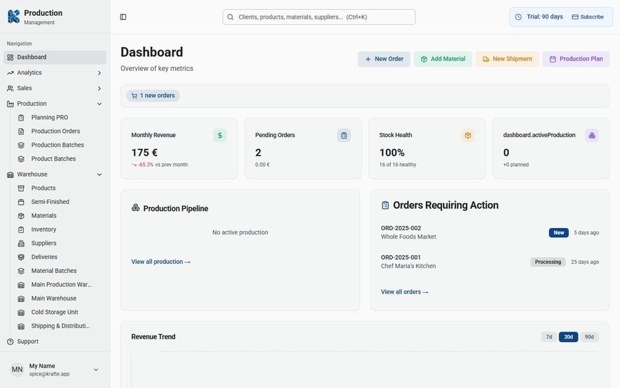620x388 pixels.
Task: Click the Production Batches layers icon
Action: (x=21, y=145)
